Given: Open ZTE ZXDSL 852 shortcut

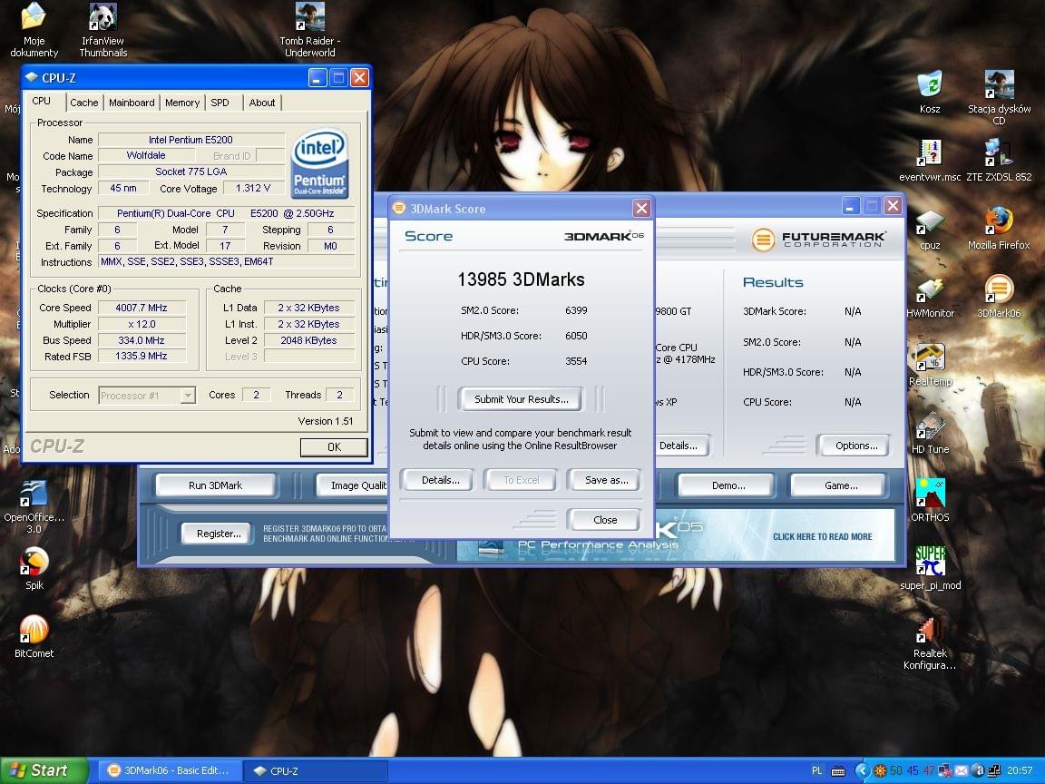Looking at the screenshot, I should (x=999, y=160).
